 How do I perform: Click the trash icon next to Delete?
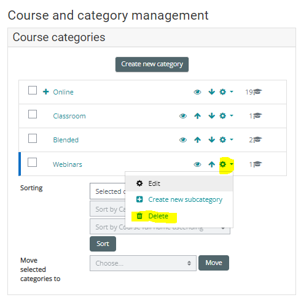(139, 216)
